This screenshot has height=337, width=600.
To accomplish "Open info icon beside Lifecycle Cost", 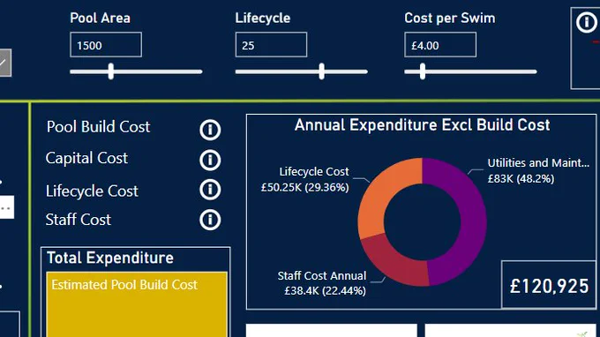I will tap(210, 190).
